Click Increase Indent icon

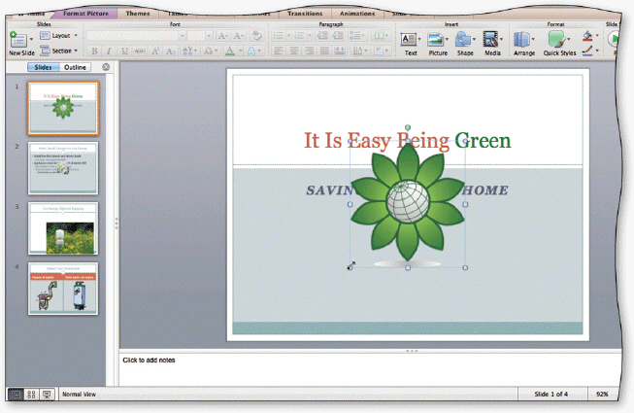(x=338, y=36)
